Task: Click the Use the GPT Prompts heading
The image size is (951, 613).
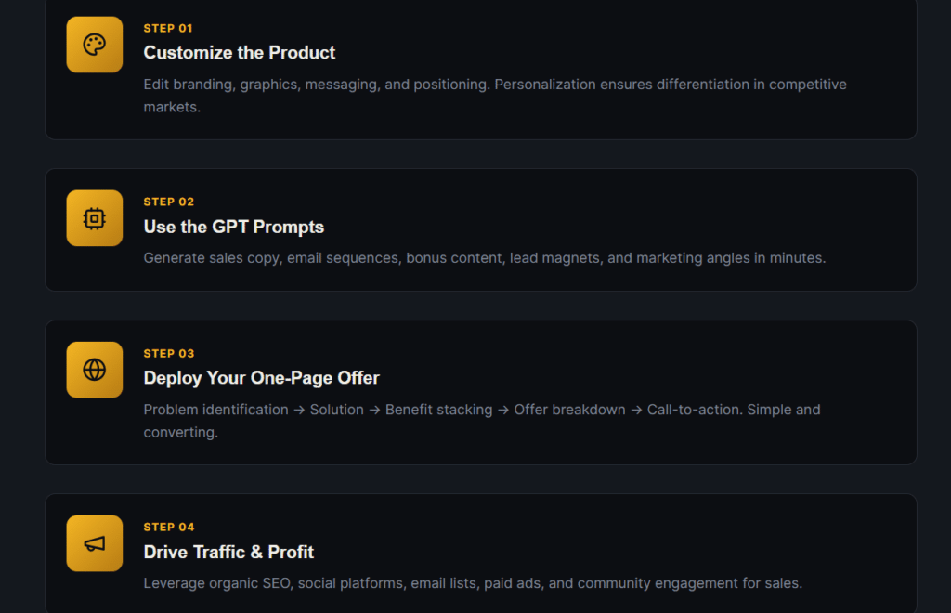Action: pyautogui.click(x=233, y=227)
